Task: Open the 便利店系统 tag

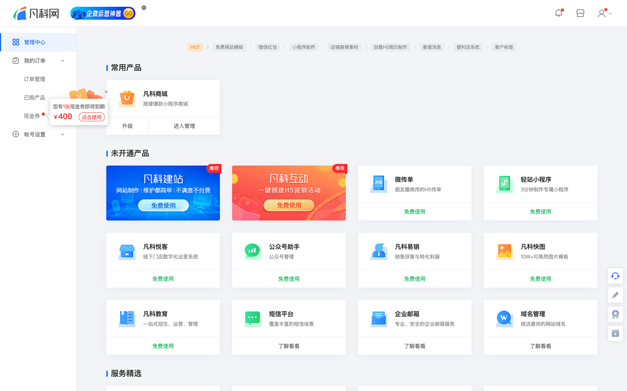Action: click(x=468, y=47)
